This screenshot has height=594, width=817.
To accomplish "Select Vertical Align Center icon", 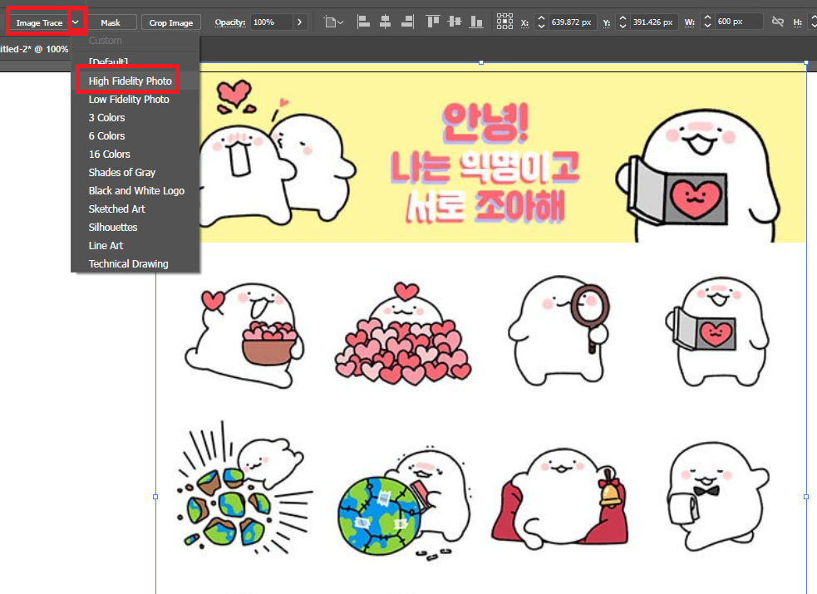I will (455, 22).
